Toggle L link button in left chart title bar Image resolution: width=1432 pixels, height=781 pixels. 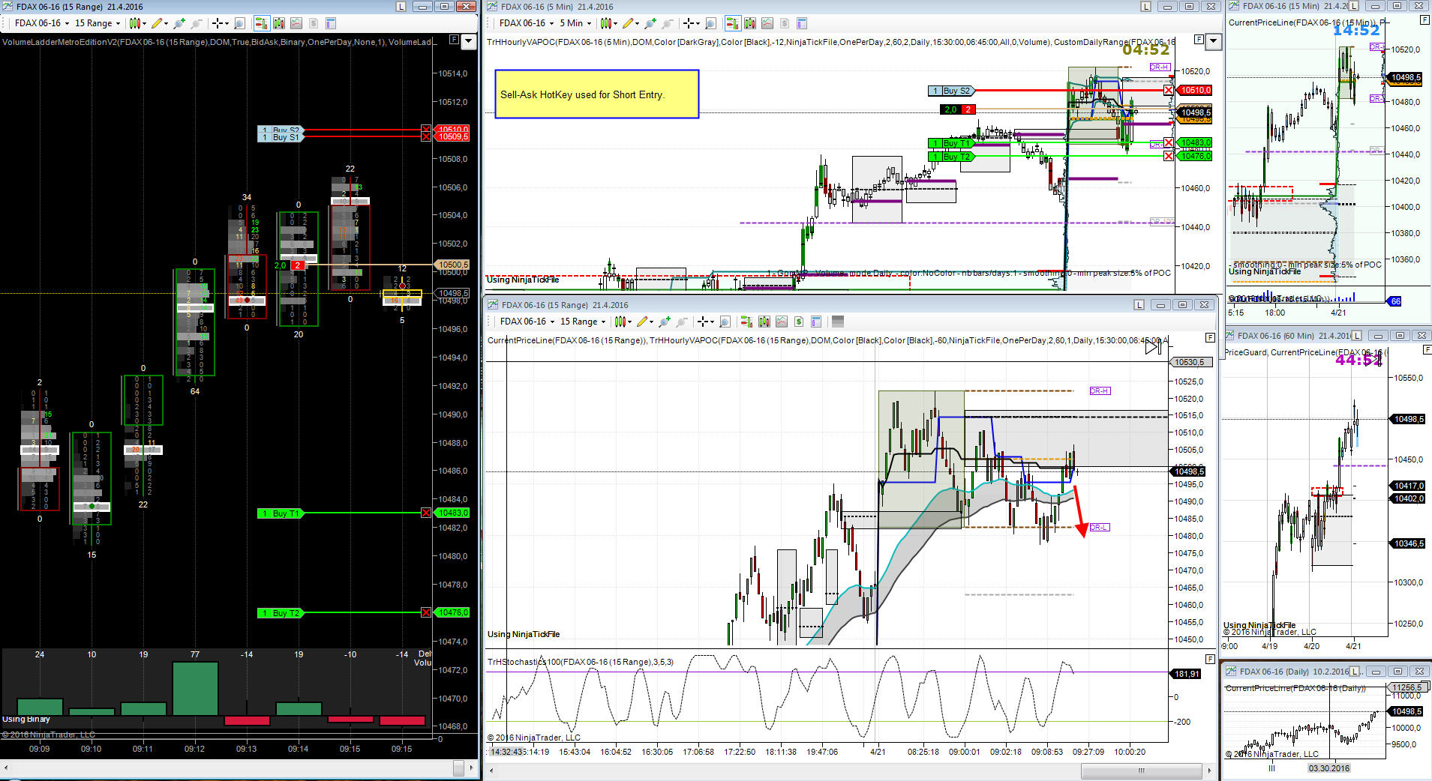(401, 6)
